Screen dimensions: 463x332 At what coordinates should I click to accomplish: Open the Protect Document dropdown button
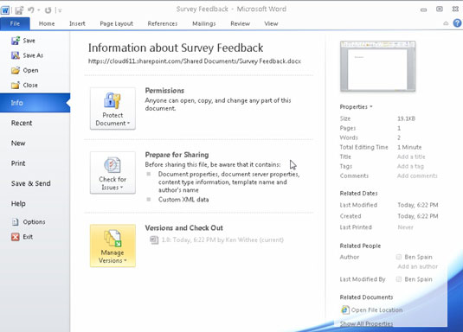click(113, 108)
